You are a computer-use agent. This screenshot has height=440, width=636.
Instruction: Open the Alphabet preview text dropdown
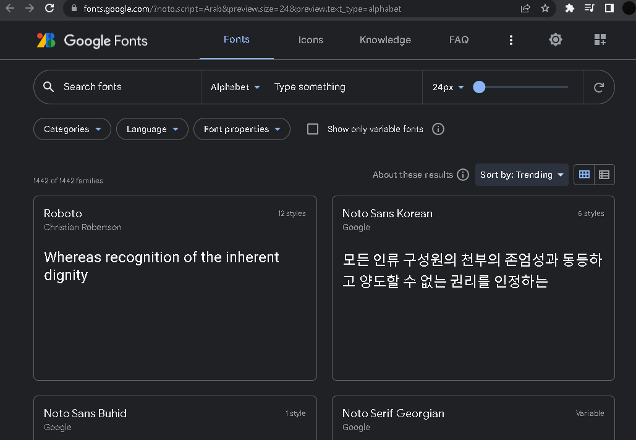pos(235,87)
